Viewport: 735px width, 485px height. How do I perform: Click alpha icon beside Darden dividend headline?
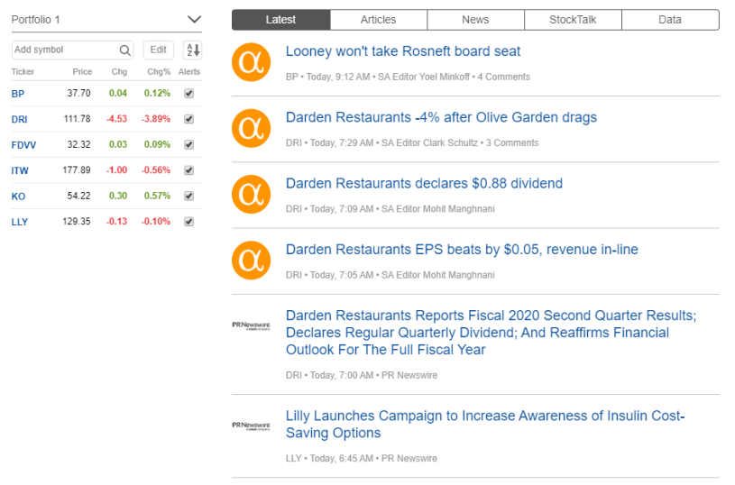pos(251,194)
